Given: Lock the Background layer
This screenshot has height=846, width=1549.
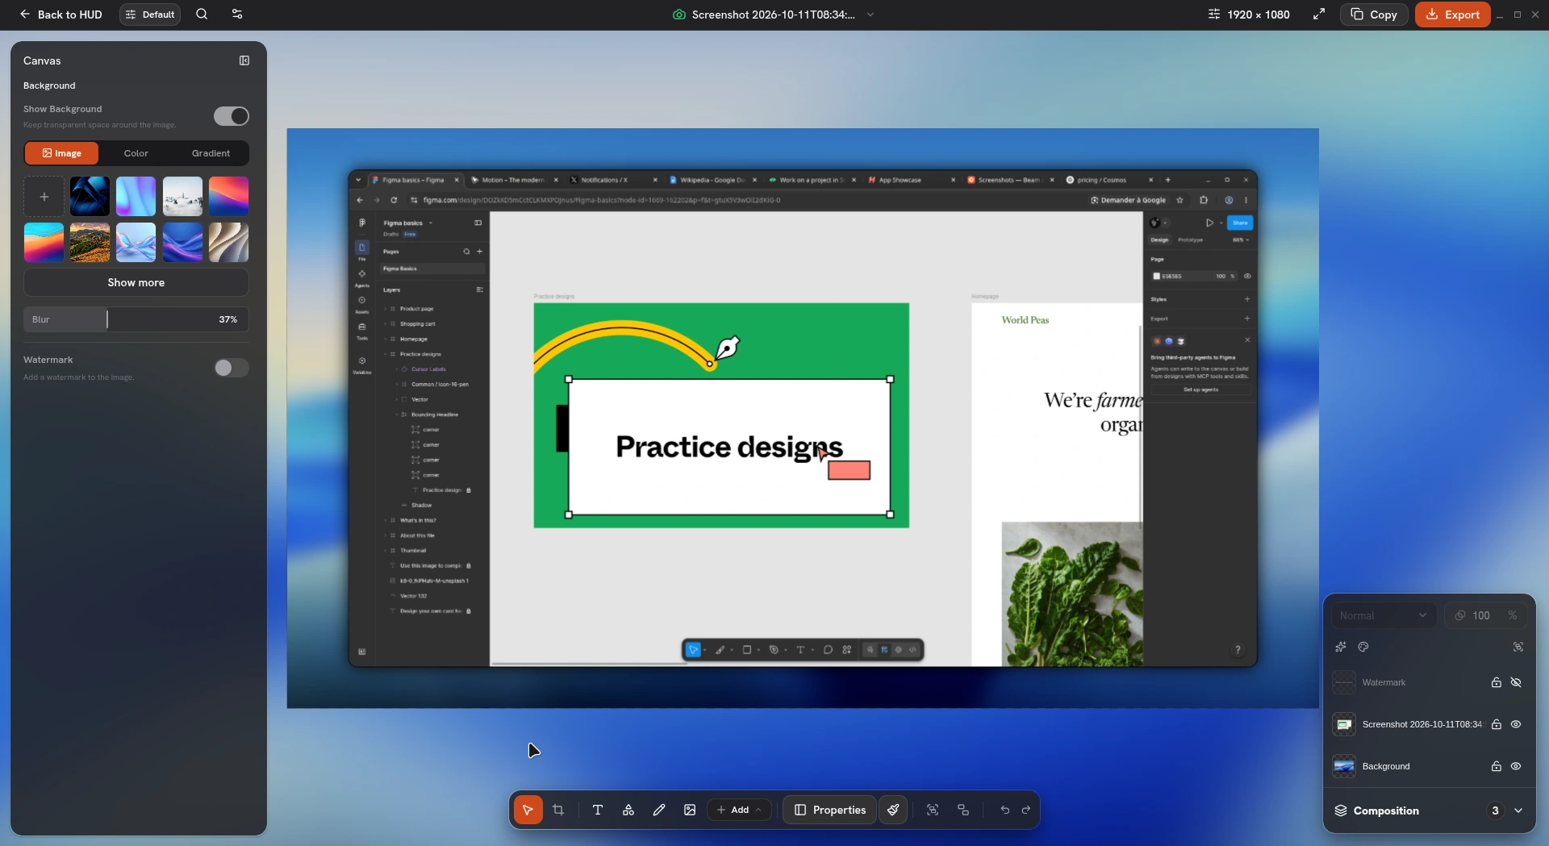Looking at the screenshot, I should [x=1497, y=766].
